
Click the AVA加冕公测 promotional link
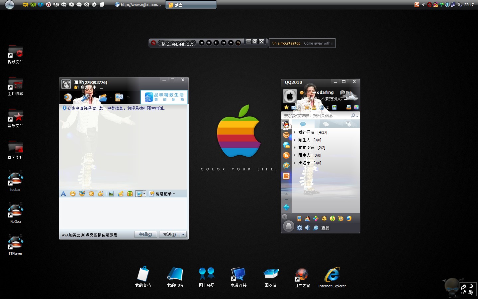click(90, 235)
